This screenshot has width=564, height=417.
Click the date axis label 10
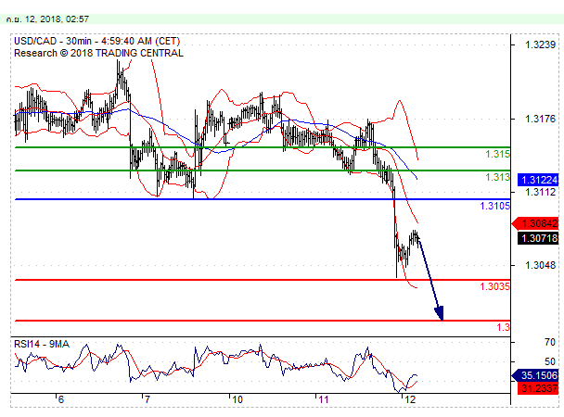point(237,399)
